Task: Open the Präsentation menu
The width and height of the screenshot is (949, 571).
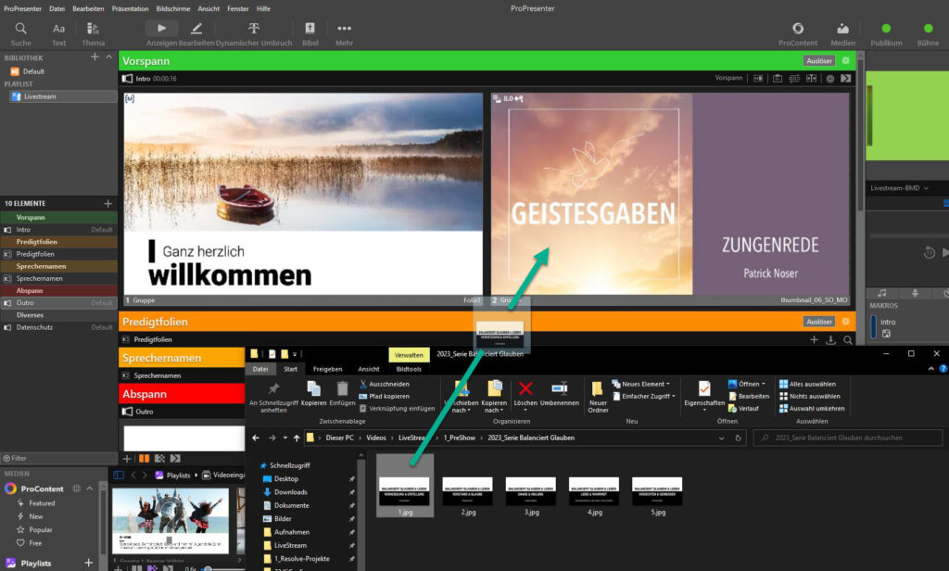Action: pyautogui.click(x=130, y=8)
